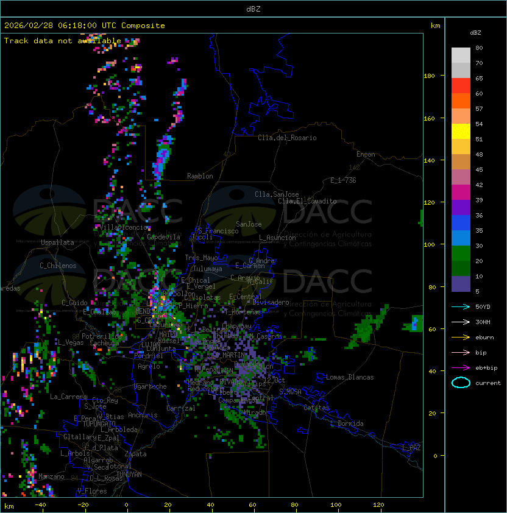Click the 'C_Guido' map label
Screen dimensions: 507x513
(x=74, y=303)
